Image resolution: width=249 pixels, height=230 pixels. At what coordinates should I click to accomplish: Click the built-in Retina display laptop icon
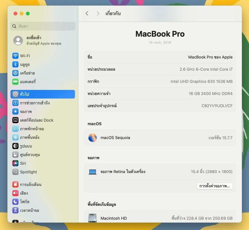pos(92,172)
